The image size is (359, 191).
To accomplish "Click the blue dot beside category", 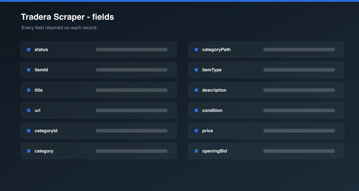I will (x=29, y=151).
